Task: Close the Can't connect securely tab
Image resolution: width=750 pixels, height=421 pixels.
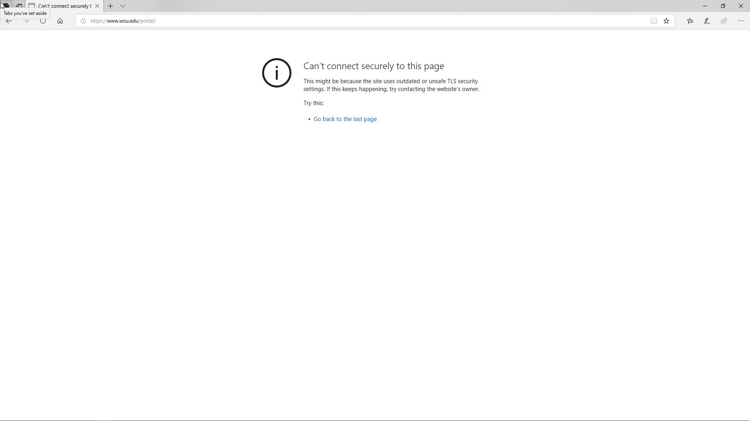Action: click(97, 6)
